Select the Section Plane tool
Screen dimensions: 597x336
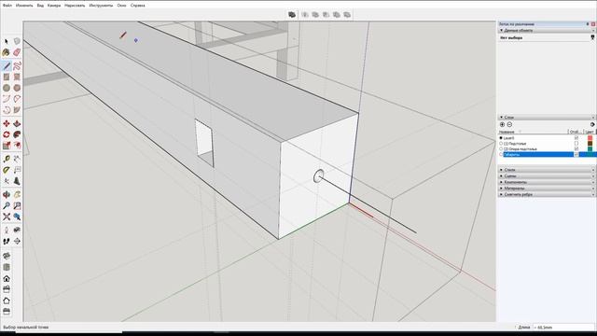pos(17,241)
